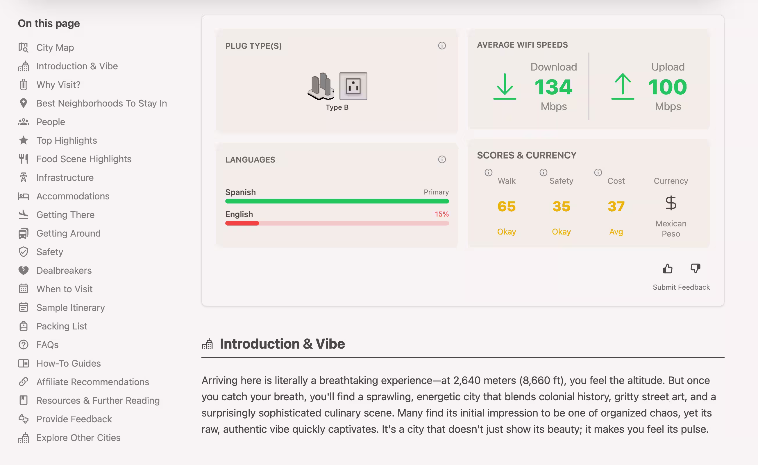The image size is (758, 465).
Task: Click the thumbs down feedback icon
Action: point(695,269)
